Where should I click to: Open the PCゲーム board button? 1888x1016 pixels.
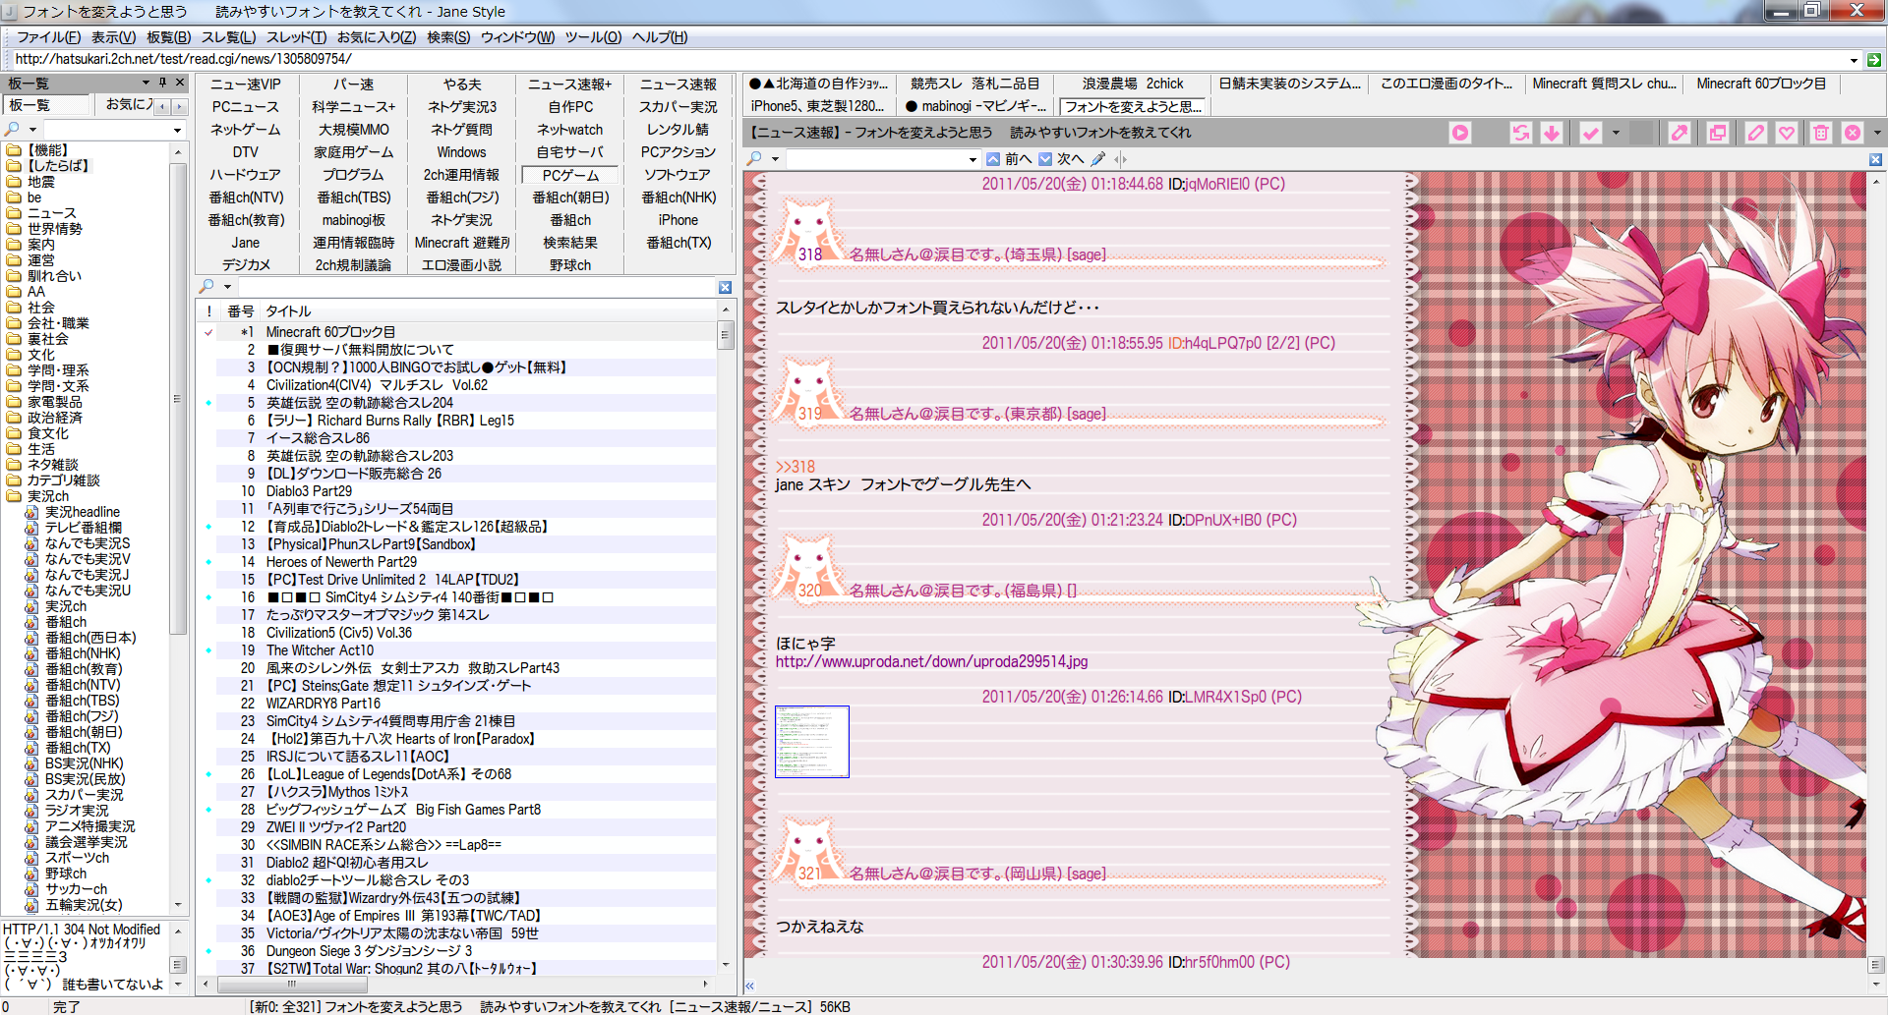pos(570,175)
